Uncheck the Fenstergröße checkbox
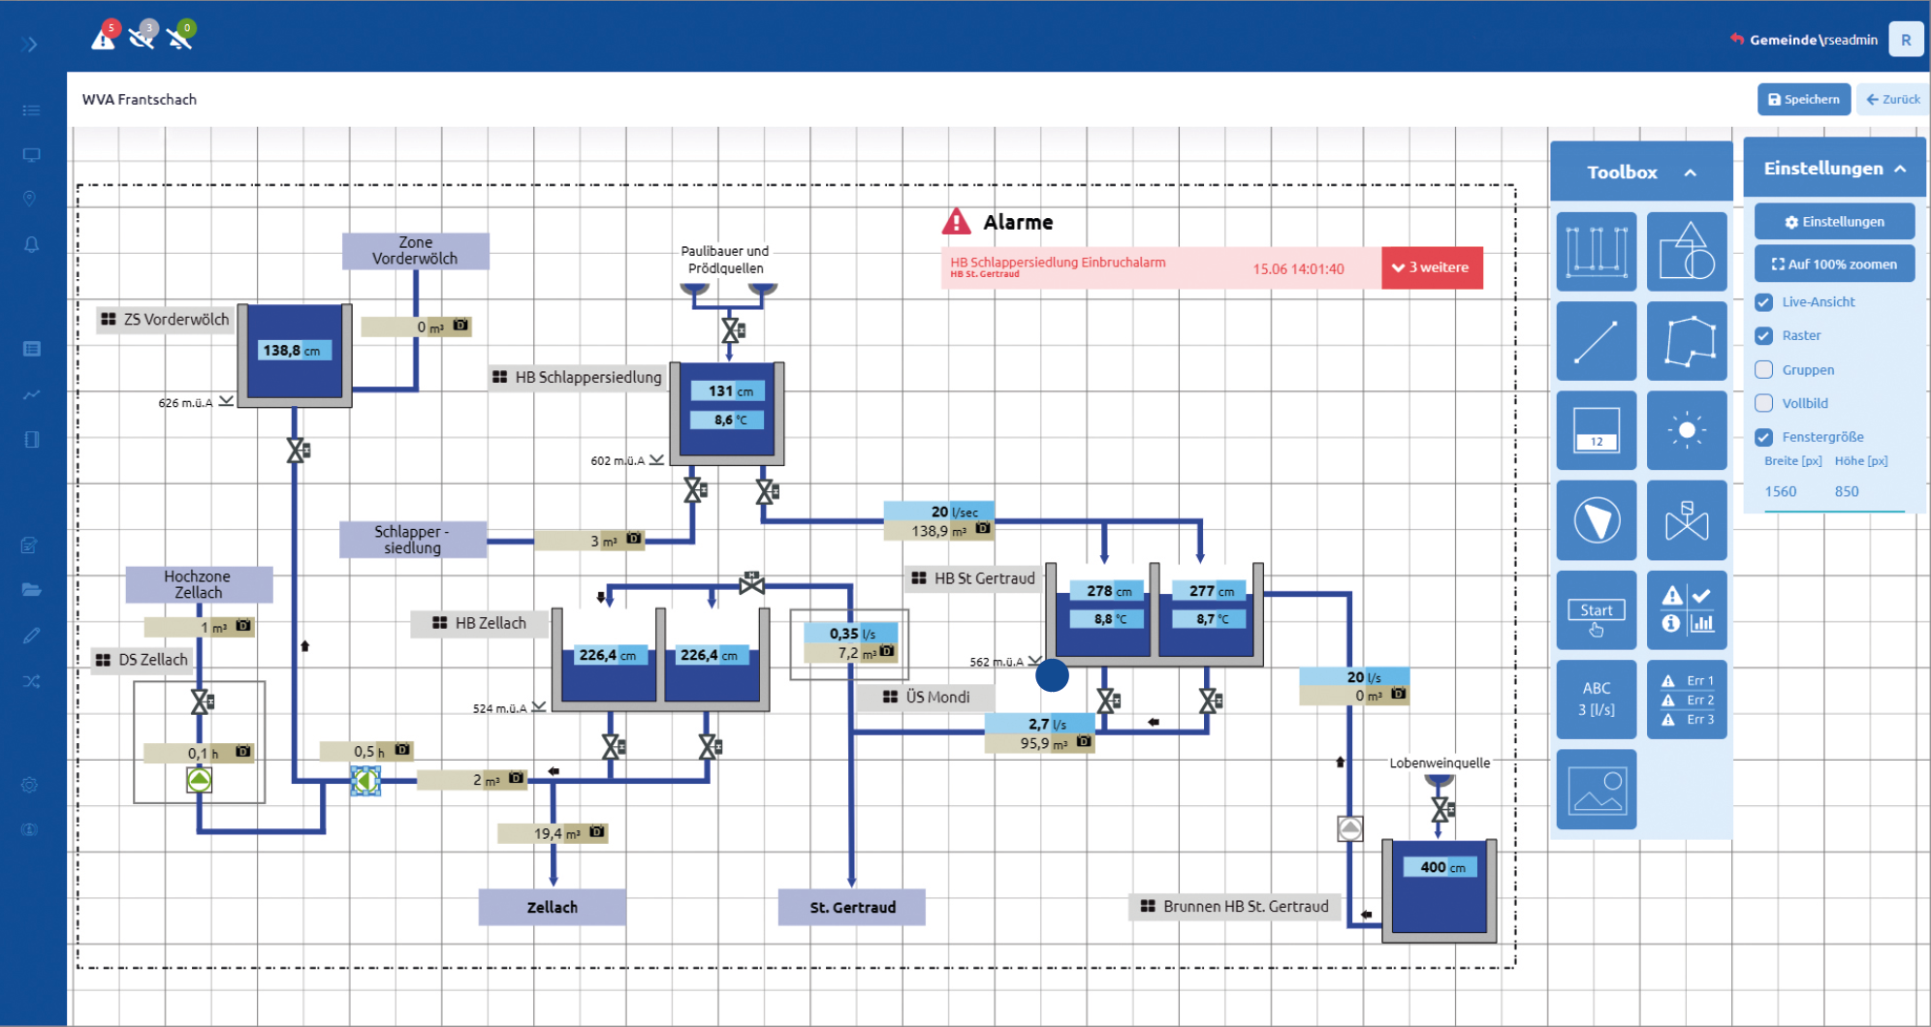 [x=1764, y=437]
